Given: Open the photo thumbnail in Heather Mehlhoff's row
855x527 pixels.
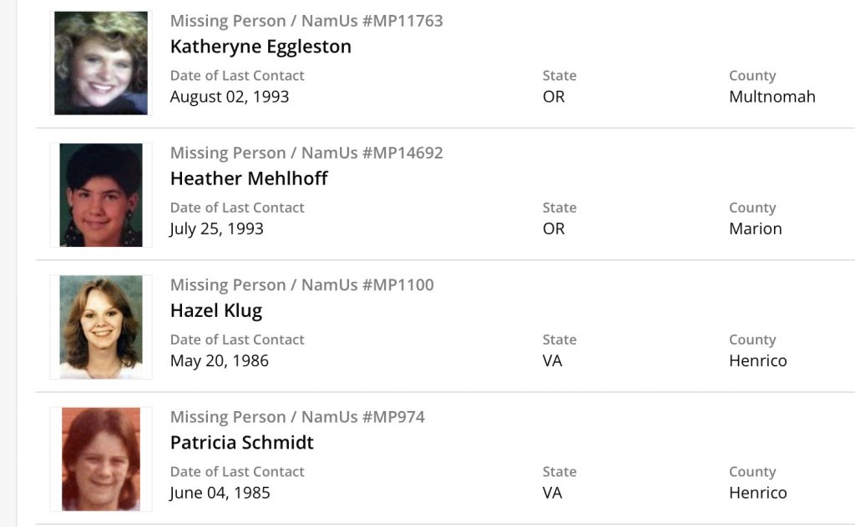Looking at the screenshot, I should (x=101, y=195).
